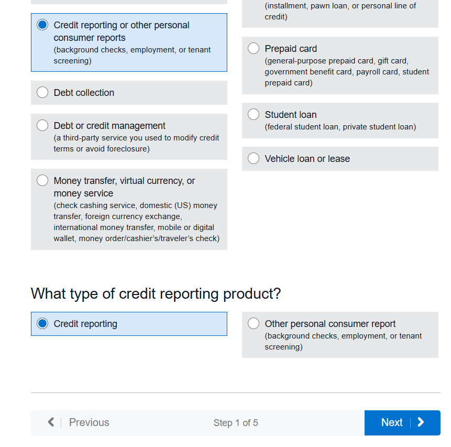Pick the Vehicle loan or lease option
This screenshot has width=451, height=447.
254,158
